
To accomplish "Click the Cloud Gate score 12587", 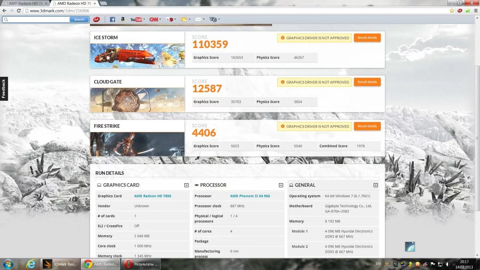I will pos(207,89).
